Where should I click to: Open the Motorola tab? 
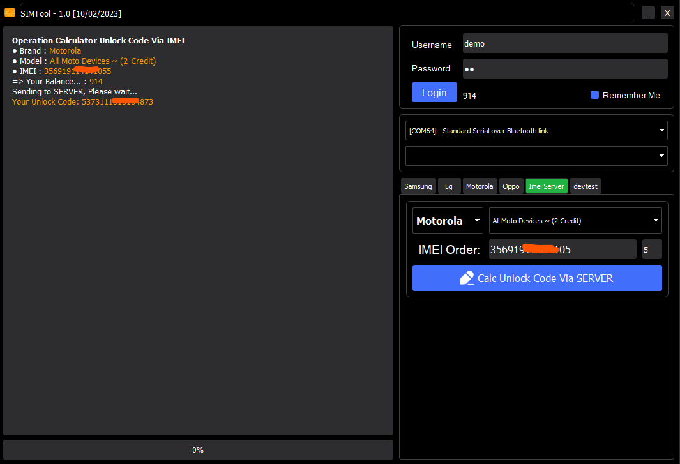[x=480, y=186]
